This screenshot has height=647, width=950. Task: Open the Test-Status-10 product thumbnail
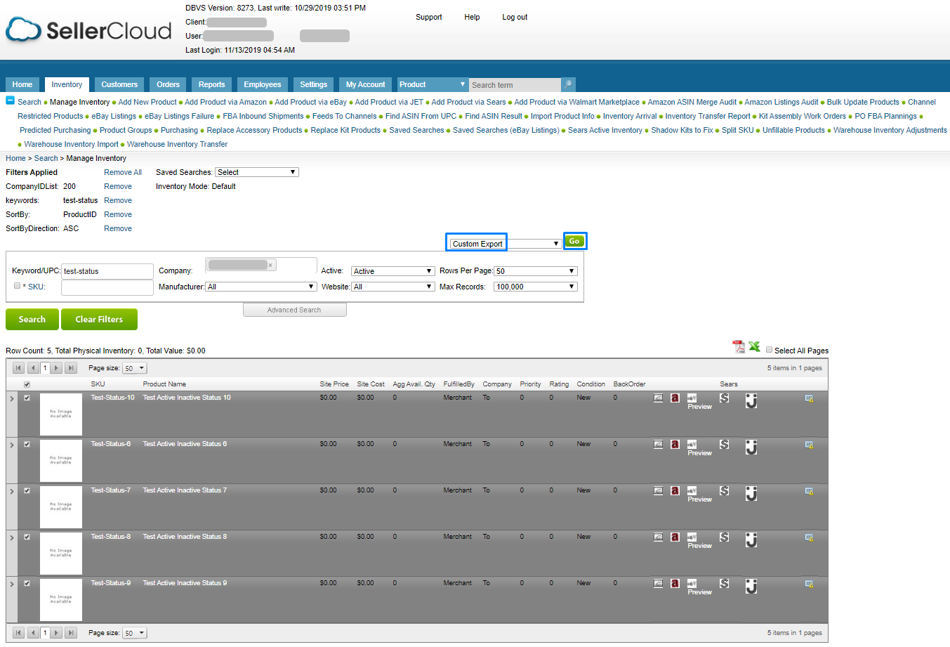(61, 414)
